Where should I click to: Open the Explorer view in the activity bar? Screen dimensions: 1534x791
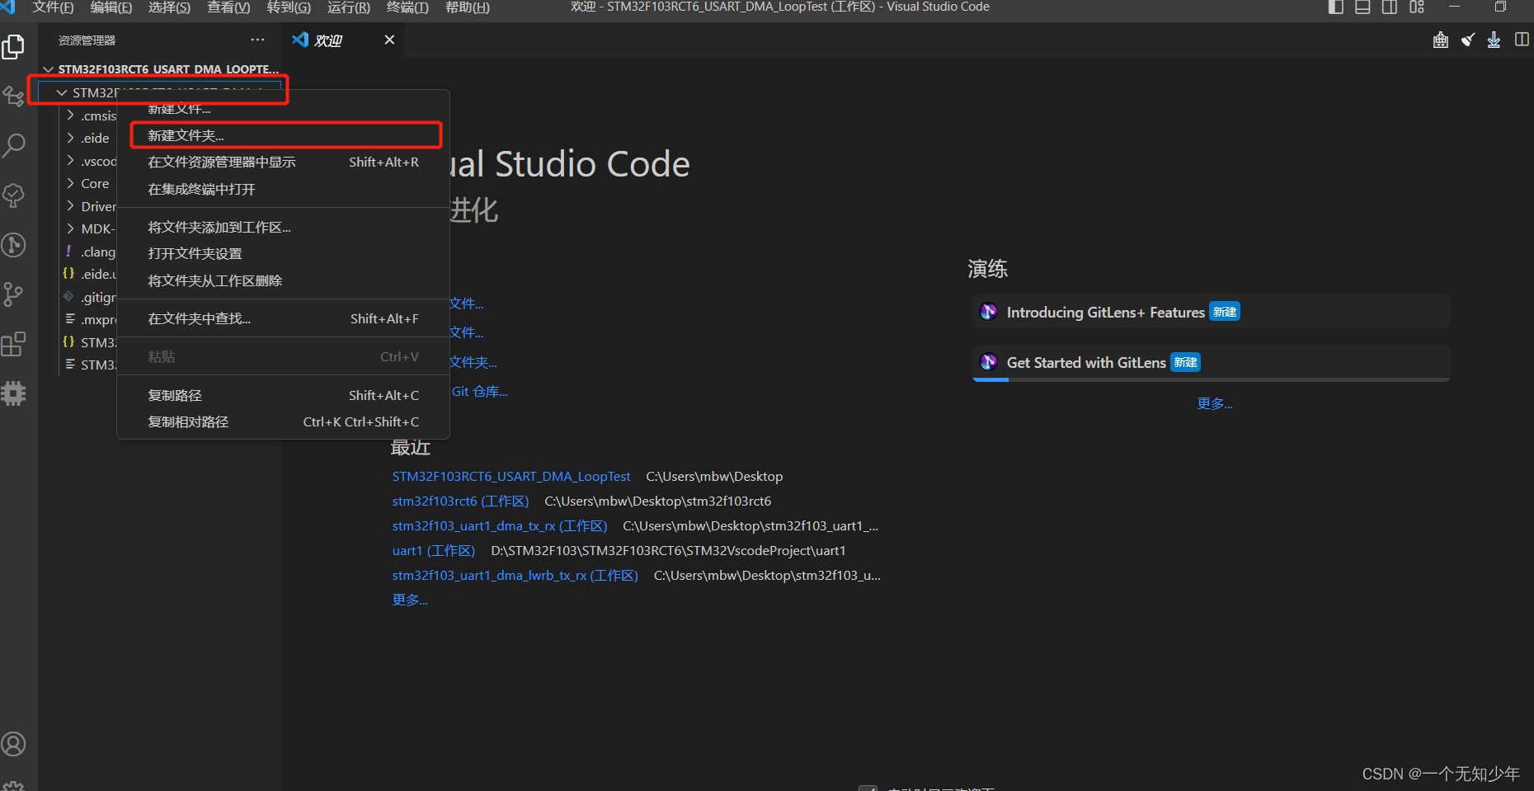(13, 47)
